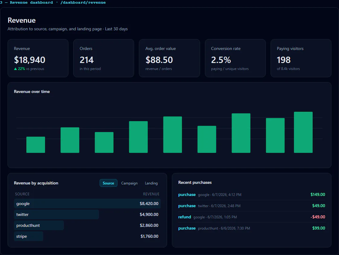Viewport: 339px width, 255px height.
Task: Click the $149.00 purchase amount
Action: 318,194
